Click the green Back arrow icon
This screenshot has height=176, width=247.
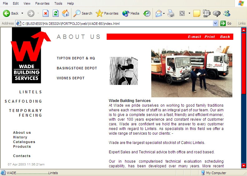coord(7,13)
